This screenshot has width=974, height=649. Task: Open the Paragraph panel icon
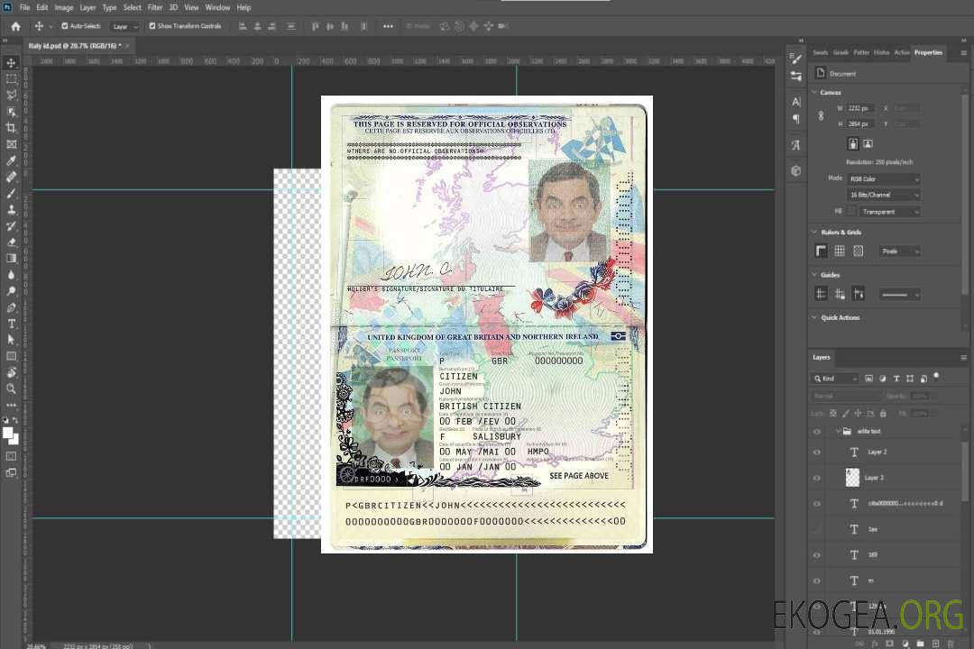[x=796, y=119]
